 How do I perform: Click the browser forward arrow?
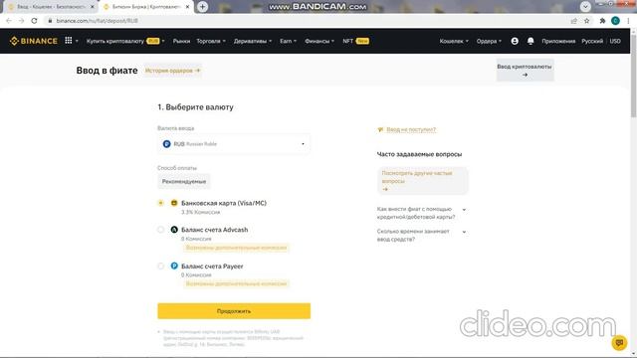[x=21, y=21]
